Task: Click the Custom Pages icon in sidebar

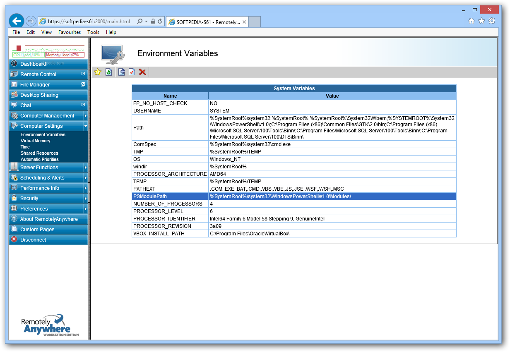Action: tap(14, 229)
